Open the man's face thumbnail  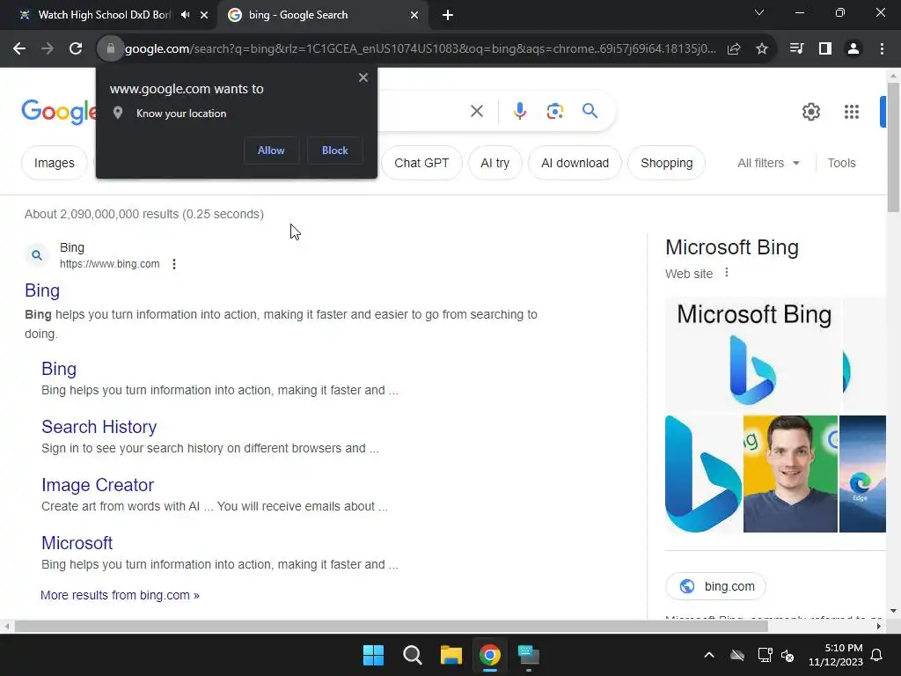(790, 474)
